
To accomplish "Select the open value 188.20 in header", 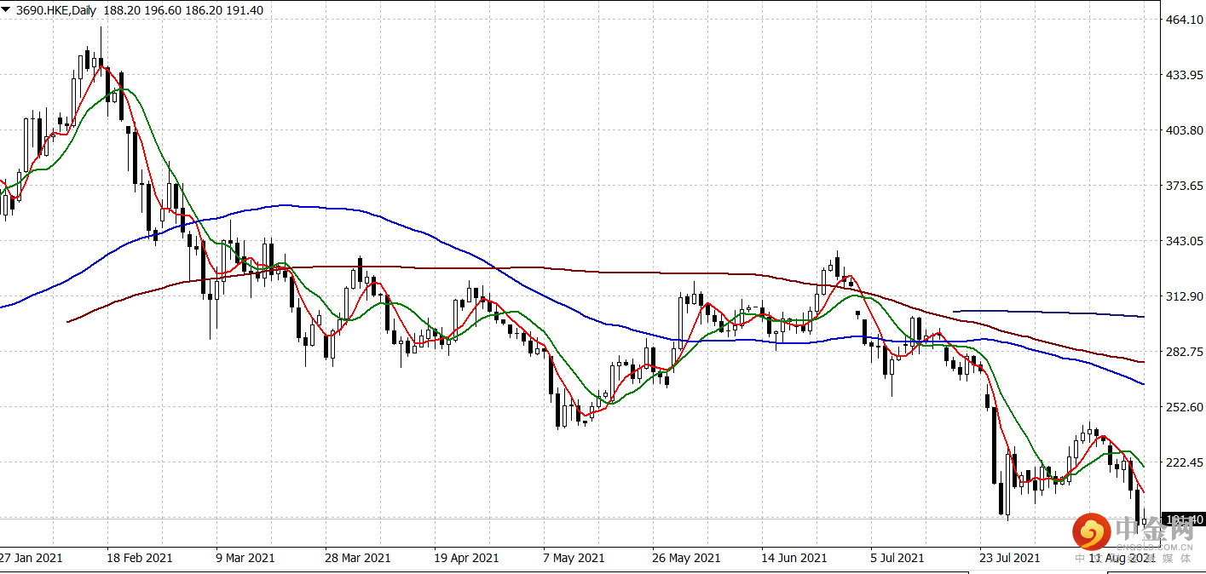I will pyautogui.click(x=120, y=9).
